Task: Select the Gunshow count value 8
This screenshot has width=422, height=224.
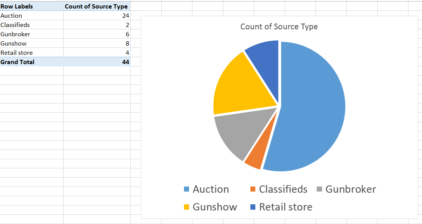Action: [97, 43]
